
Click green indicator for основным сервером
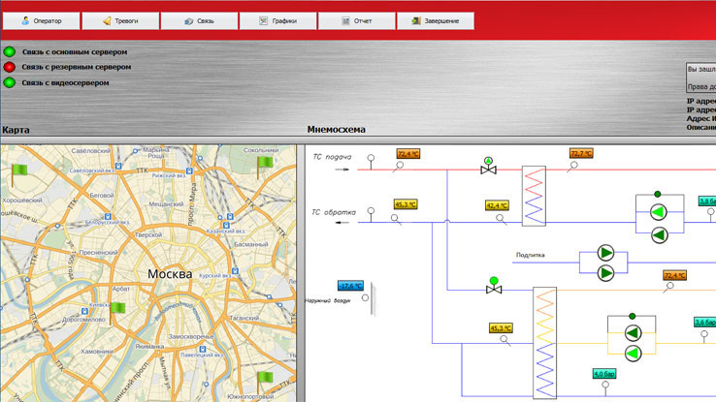[9, 51]
